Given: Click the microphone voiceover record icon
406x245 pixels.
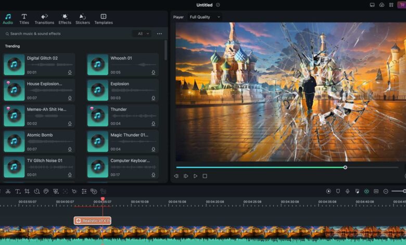Looking at the screenshot, I should [347, 191].
